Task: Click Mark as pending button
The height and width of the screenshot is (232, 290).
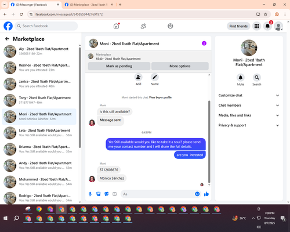Action: 119,66
